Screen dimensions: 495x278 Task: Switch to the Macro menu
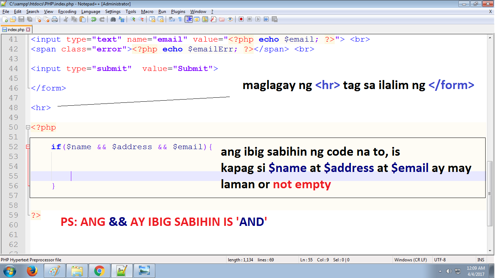point(147,11)
